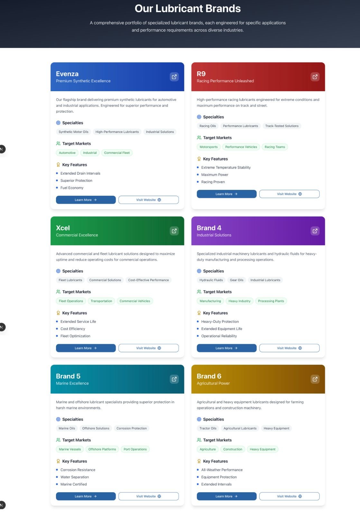This screenshot has width=360, height=514.
Task: Open Brand 4 external link icon
Action: click(x=315, y=231)
